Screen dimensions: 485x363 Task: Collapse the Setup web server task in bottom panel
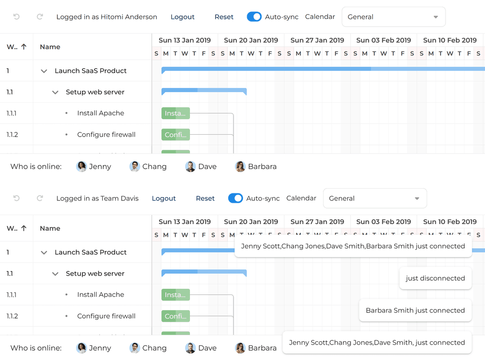(55, 274)
